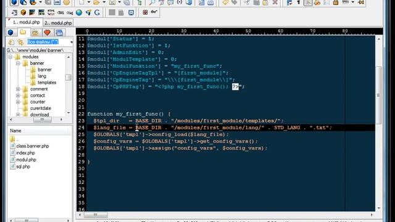Select sql.php in file list
The width and height of the screenshot is (395, 222).
pos(23,166)
